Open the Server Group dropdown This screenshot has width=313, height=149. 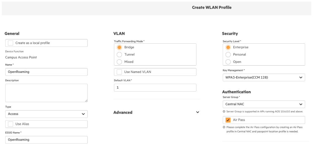tap(263, 104)
